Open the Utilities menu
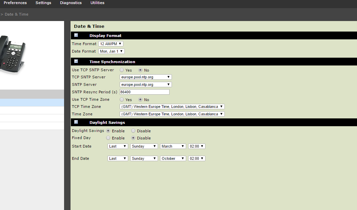Screen dimensions: 357x210 97,3
